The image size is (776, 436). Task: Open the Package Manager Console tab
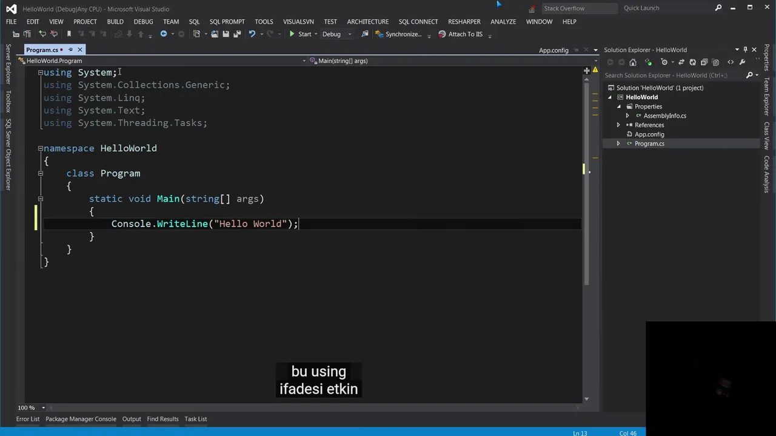point(81,419)
